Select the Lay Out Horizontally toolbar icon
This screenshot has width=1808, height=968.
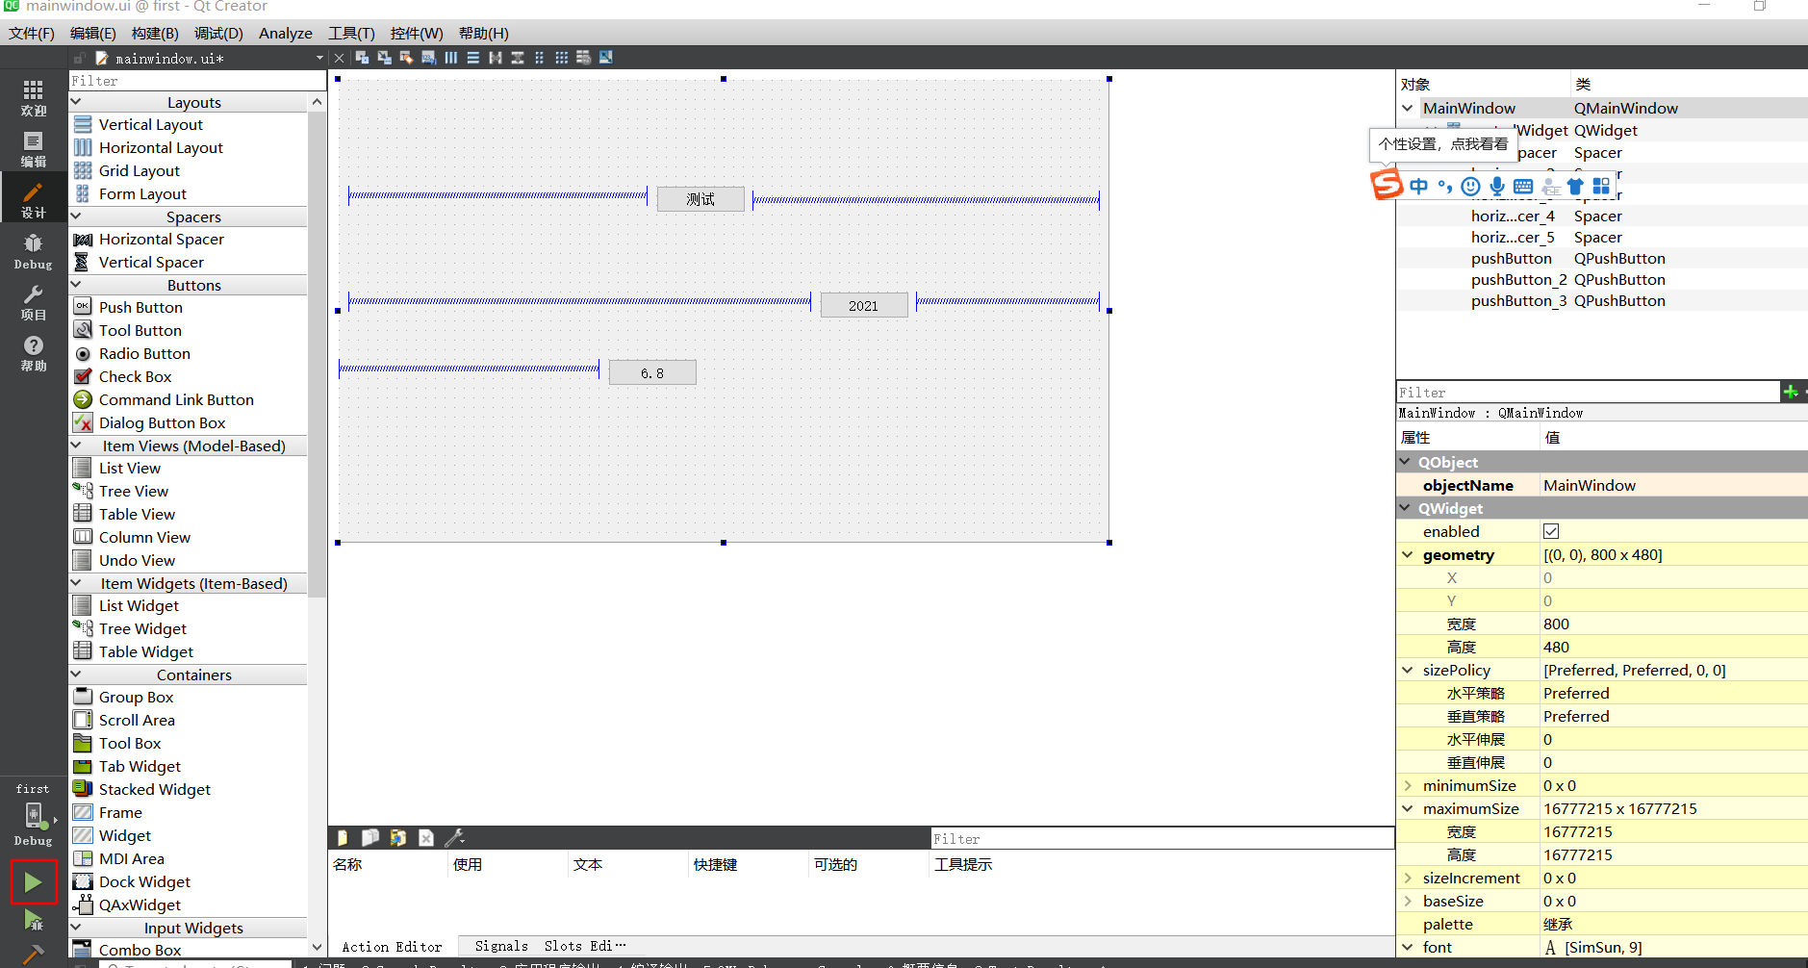coord(451,58)
